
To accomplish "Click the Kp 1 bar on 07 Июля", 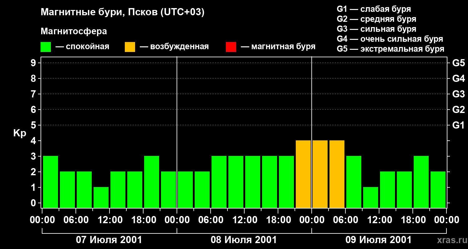I will click(101, 197).
